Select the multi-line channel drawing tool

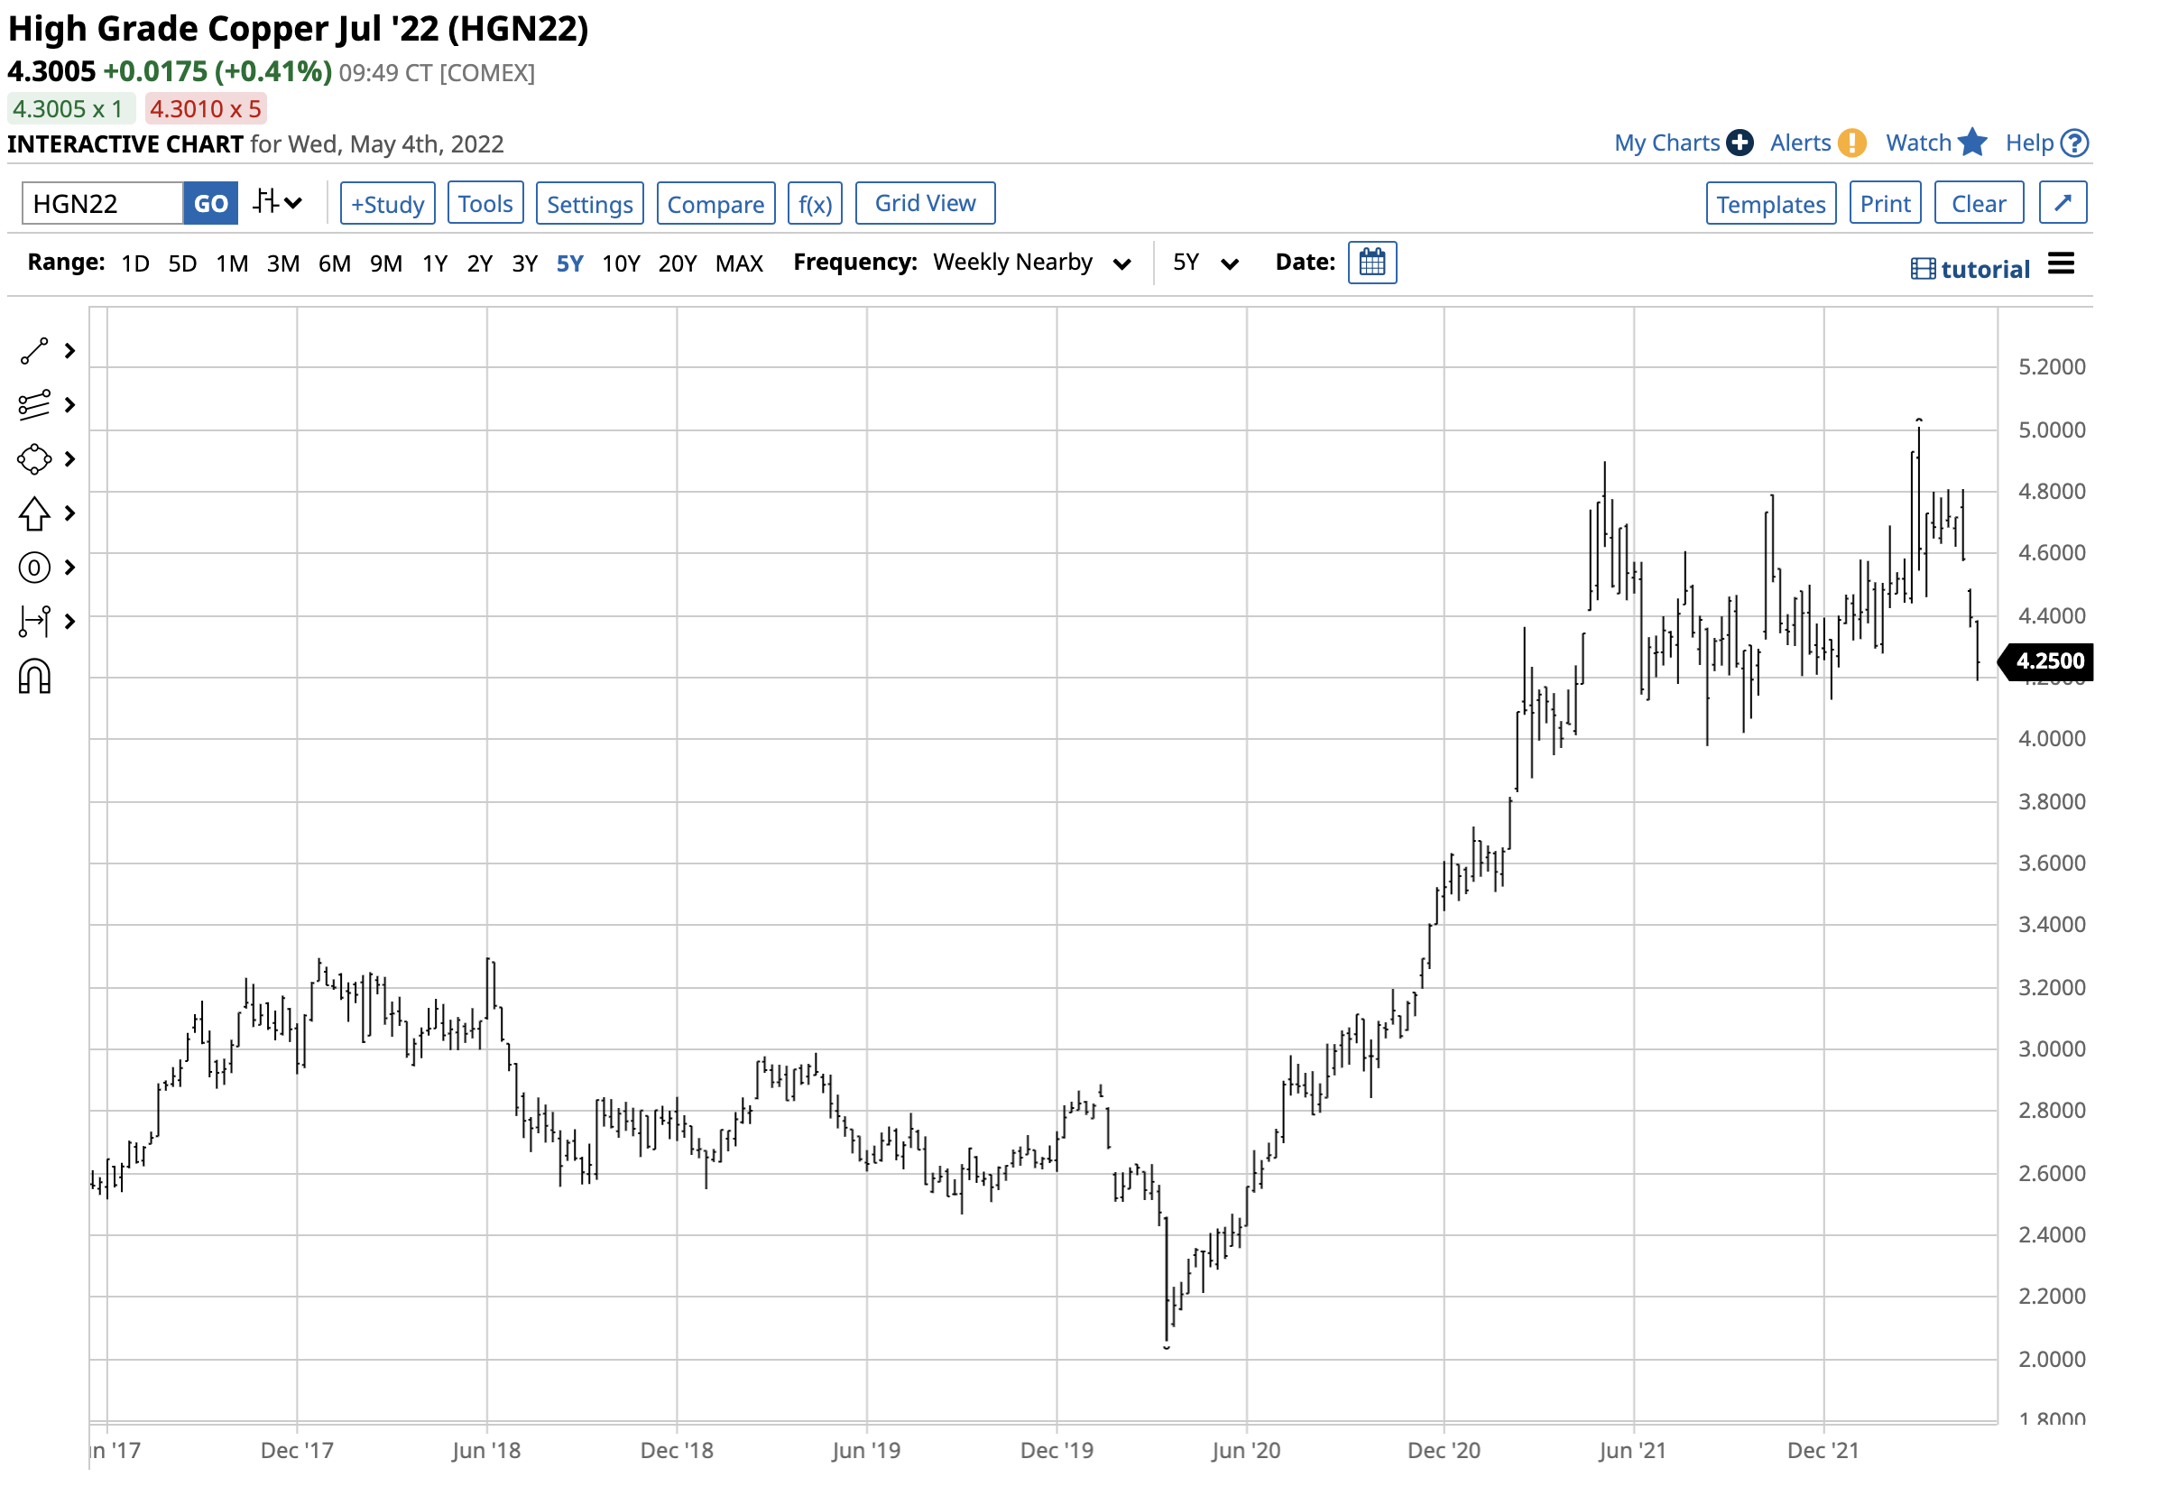click(x=34, y=406)
